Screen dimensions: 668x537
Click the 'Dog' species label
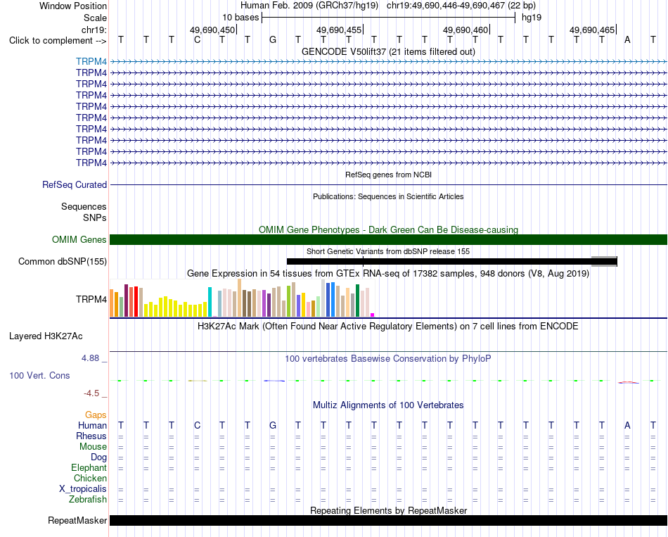pos(98,457)
